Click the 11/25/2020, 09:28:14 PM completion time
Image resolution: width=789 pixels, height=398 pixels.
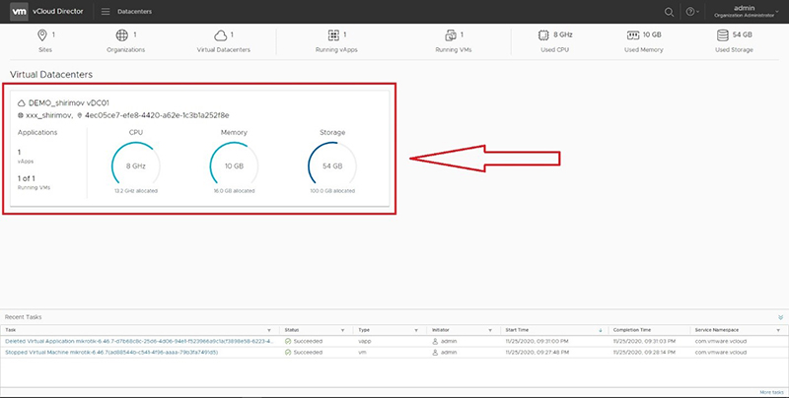coord(644,353)
